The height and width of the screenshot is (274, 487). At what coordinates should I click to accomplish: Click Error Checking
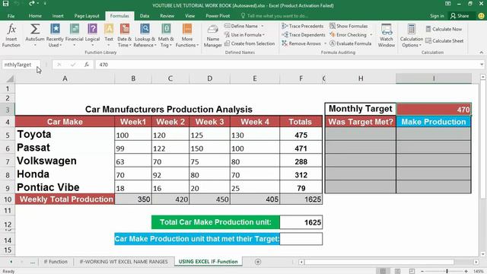pos(348,35)
